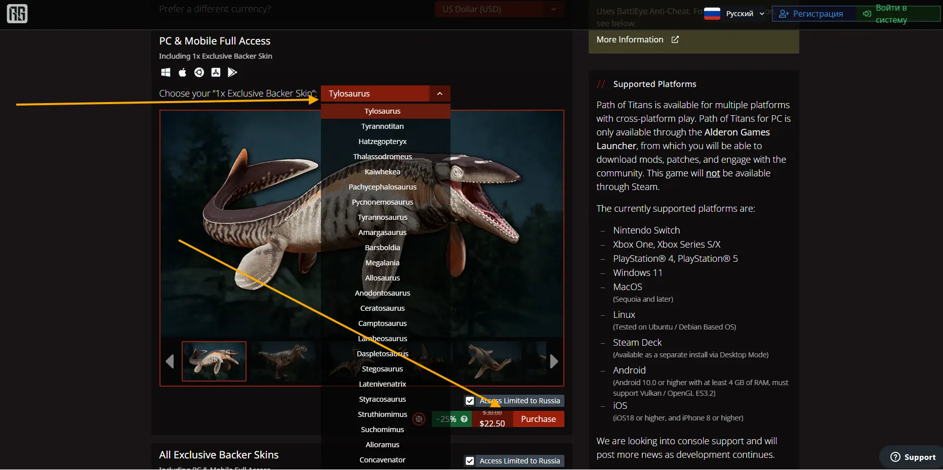This screenshot has width=943, height=470.
Task: Open the Alderon Games logo home
Action: (x=17, y=14)
